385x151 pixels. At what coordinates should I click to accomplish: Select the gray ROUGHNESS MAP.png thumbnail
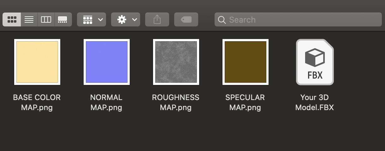[x=176, y=62]
